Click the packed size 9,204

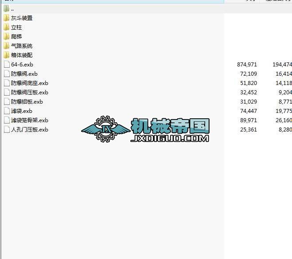(x=285, y=93)
